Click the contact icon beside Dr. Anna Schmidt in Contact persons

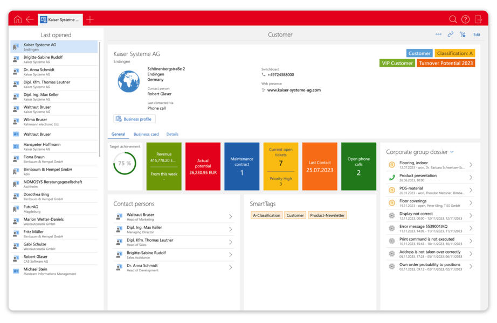click(x=119, y=268)
